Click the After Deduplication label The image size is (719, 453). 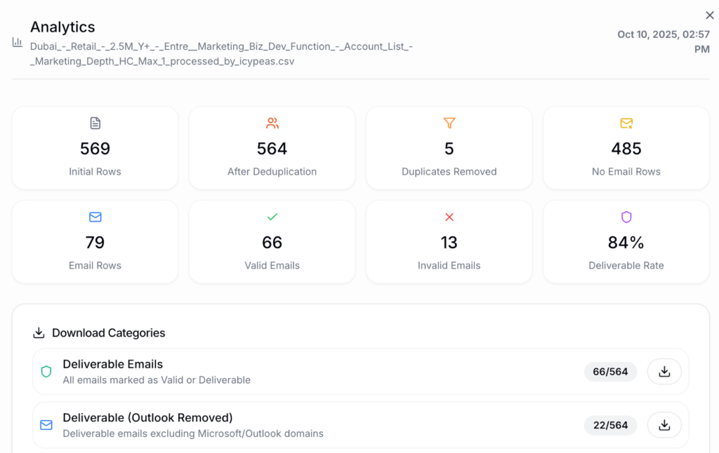pyautogui.click(x=272, y=172)
